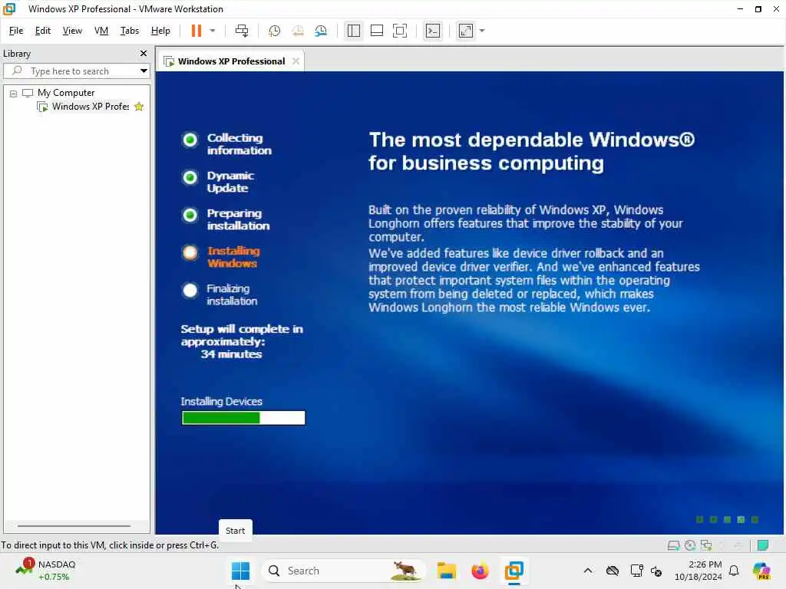The width and height of the screenshot is (786, 589).
Task: Open the power options dropdown beside pause
Action: pyautogui.click(x=213, y=31)
